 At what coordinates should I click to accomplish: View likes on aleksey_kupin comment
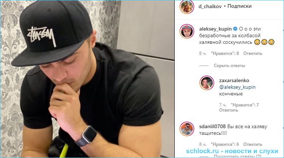pyautogui.click(x=225, y=53)
